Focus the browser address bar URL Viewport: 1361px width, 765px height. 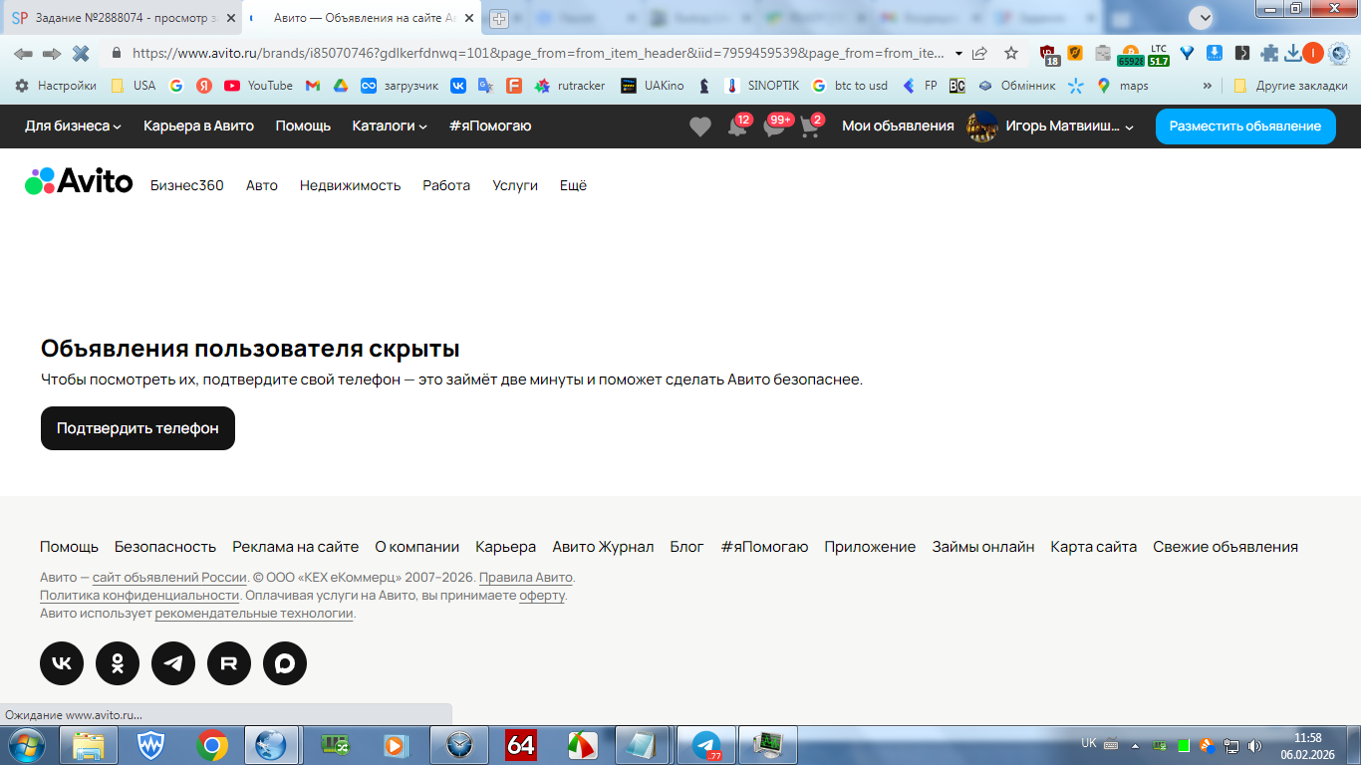coord(538,54)
